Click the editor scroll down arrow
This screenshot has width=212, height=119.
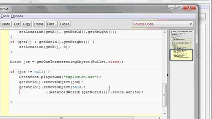click(165, 113)
